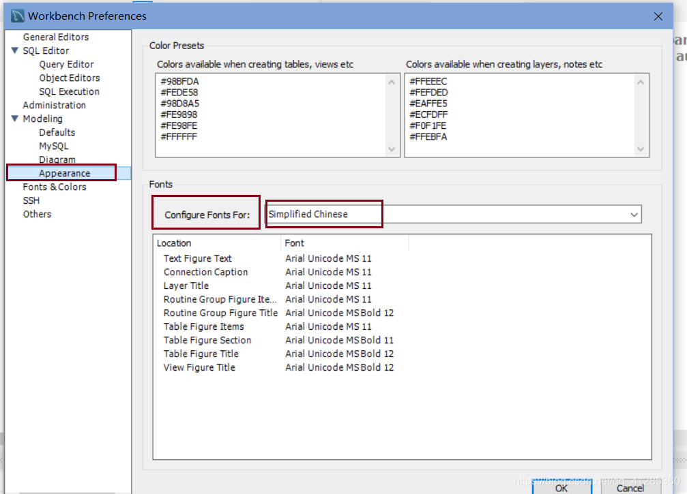Viewport: 687px width, 494px height.
Task: Select color preset #98D8A5
Action: [x=179, y=104]
